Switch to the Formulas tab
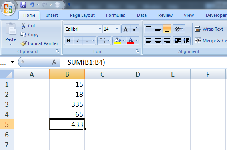This screenshot has height=151, width=227. (x=115, y=15)
